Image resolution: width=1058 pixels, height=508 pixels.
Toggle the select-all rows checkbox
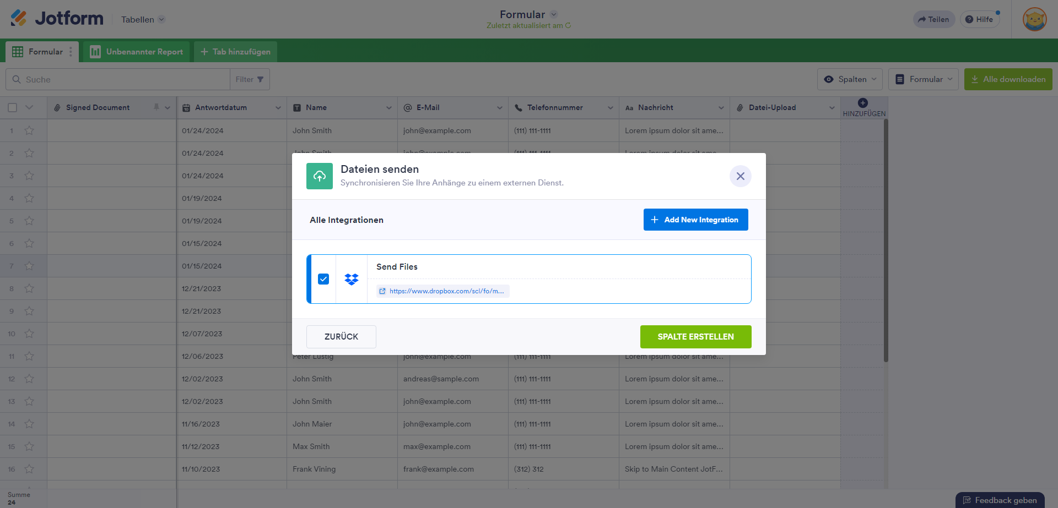coord(13,108)
